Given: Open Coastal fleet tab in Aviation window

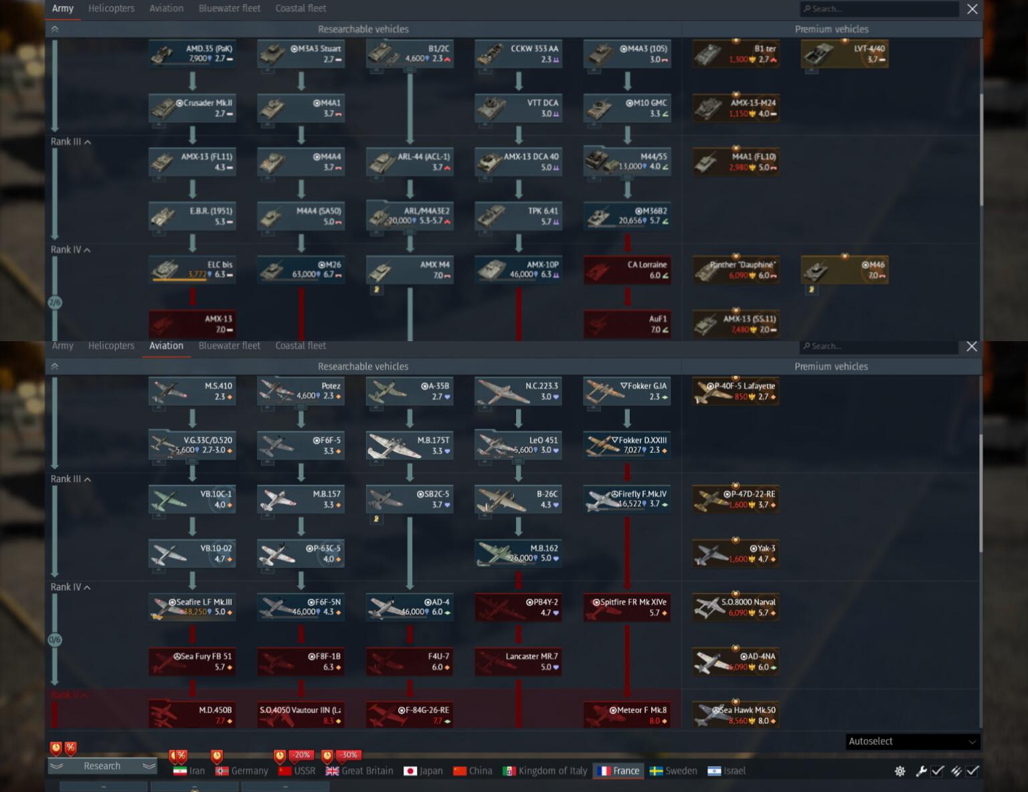Looking at the screenshot, I should tap(301, 346).
